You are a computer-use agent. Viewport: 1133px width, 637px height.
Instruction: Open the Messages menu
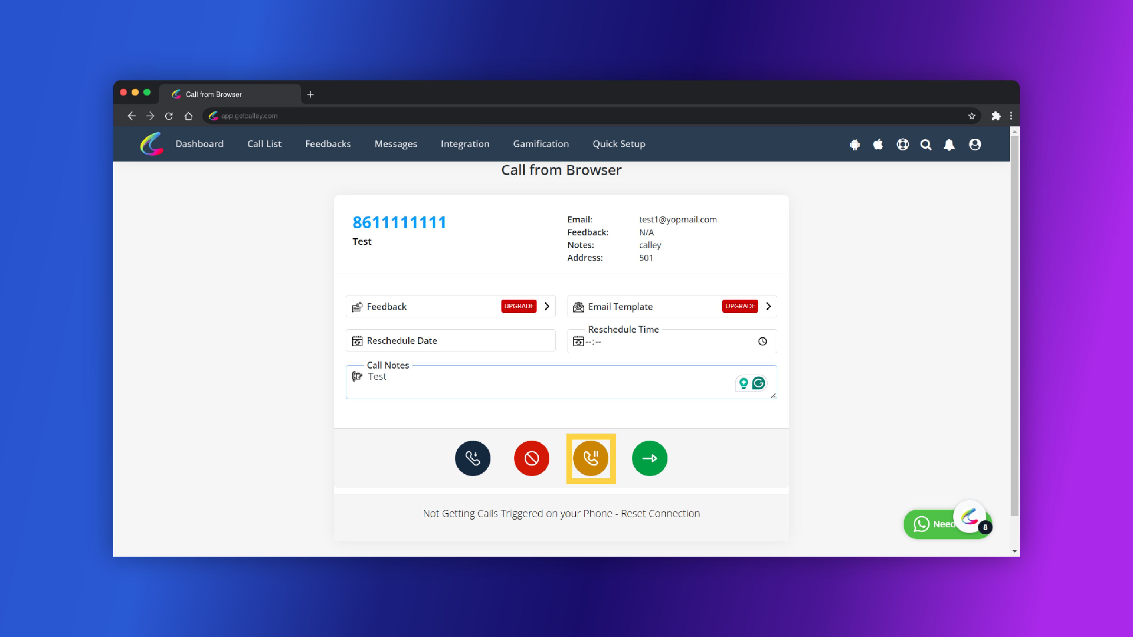[x=396, y=144]
